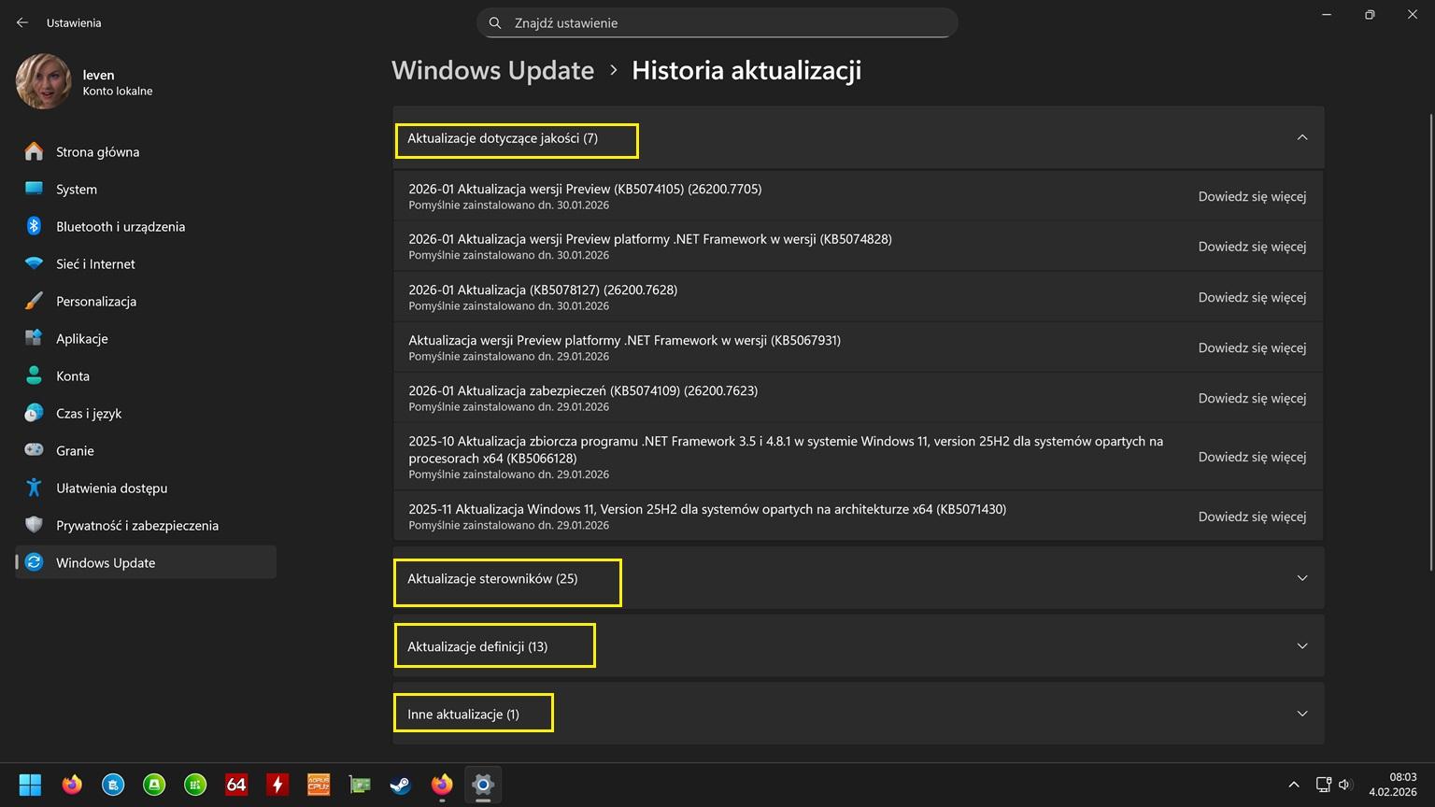Image resolution: width=1435 pixels, height=807 pixels.
Task: Click Windows Update in the breadcrumb
Action: pos(492,71)
